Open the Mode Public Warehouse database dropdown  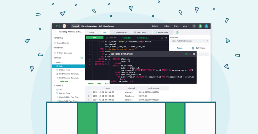190,41
